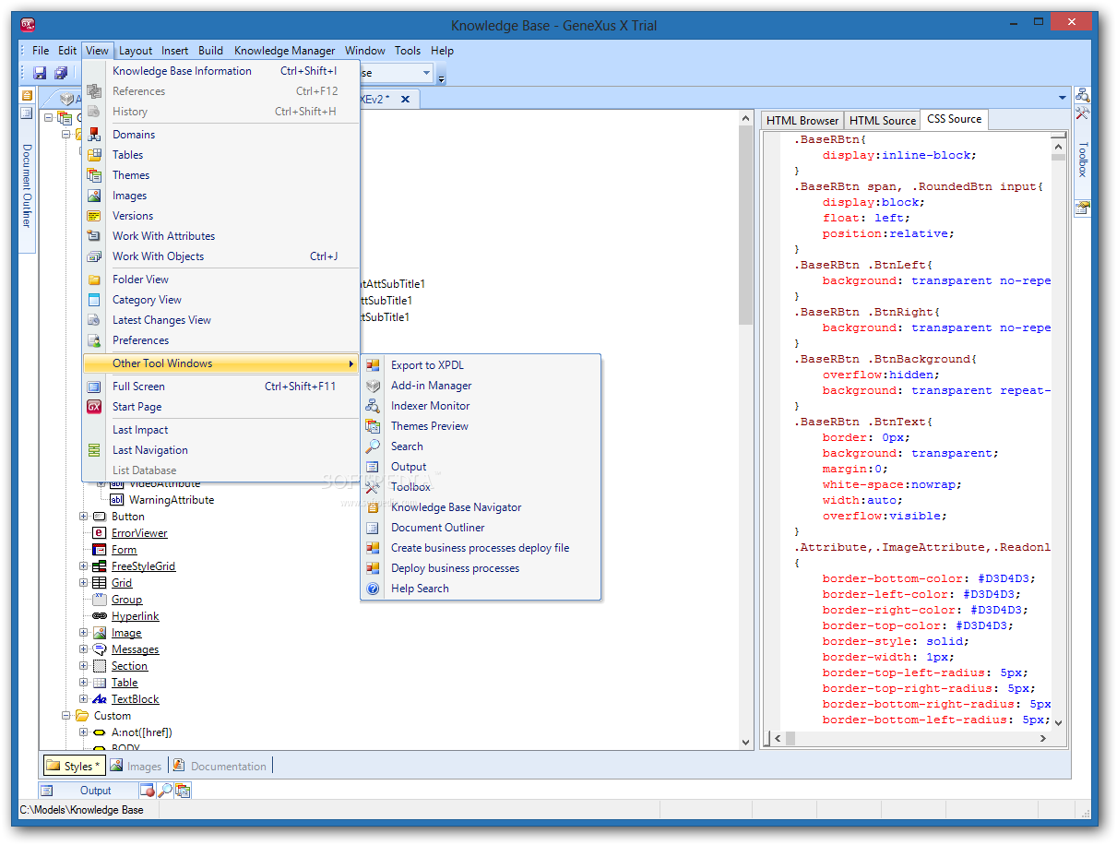Click the Add-in Manager icon in the submenu

(373, 386)
